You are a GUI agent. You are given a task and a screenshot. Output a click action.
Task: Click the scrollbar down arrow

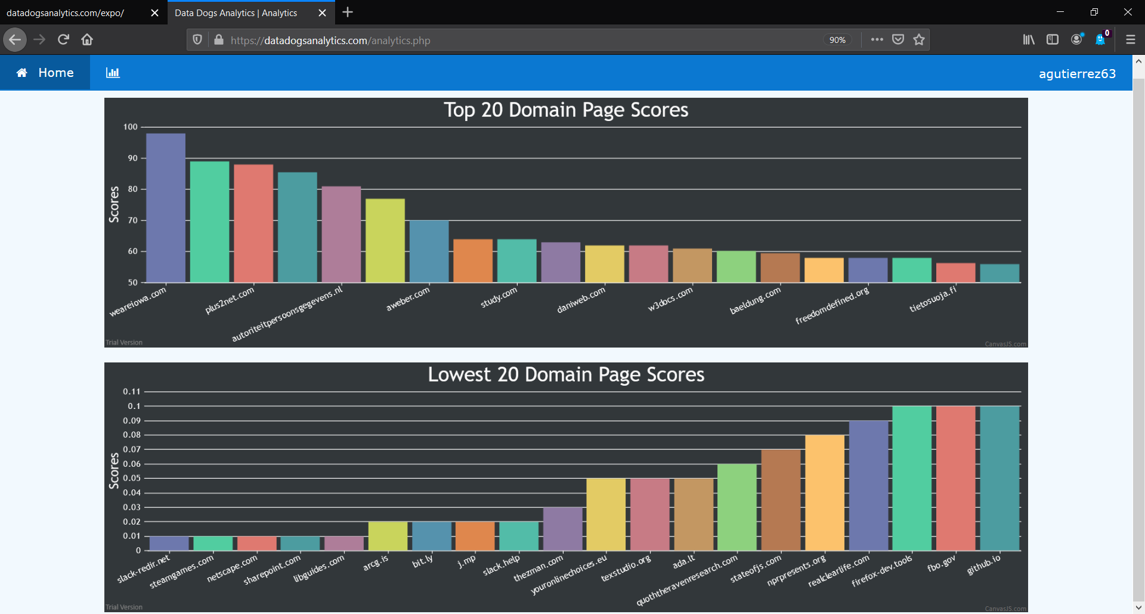1138,607
